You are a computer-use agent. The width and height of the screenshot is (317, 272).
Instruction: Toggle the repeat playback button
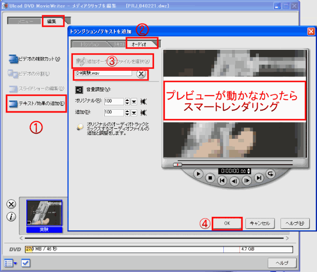pos(270,174)
